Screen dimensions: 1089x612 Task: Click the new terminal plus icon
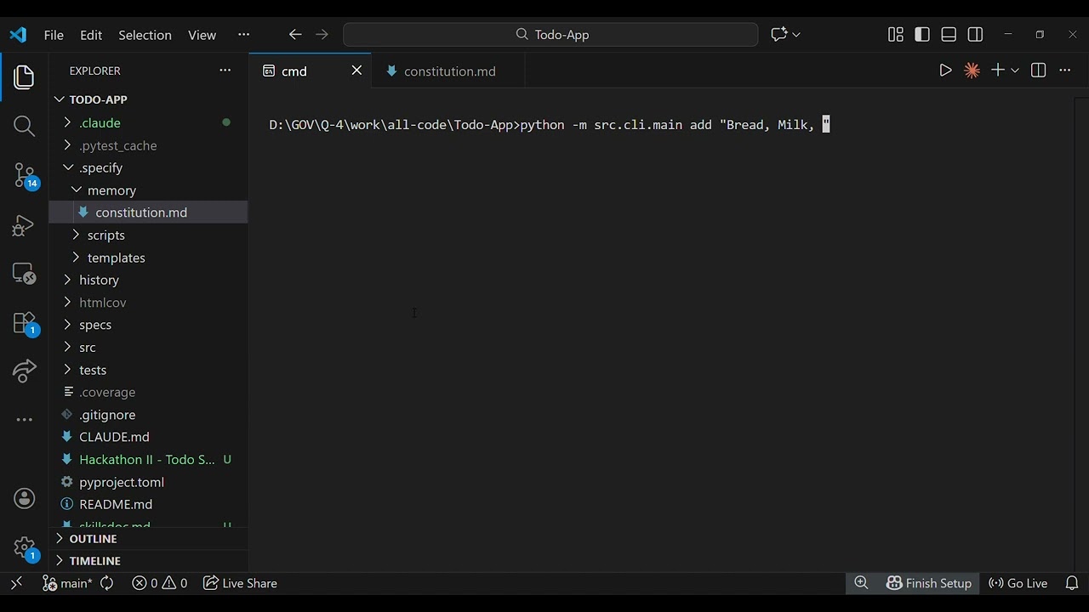[998, 71]
